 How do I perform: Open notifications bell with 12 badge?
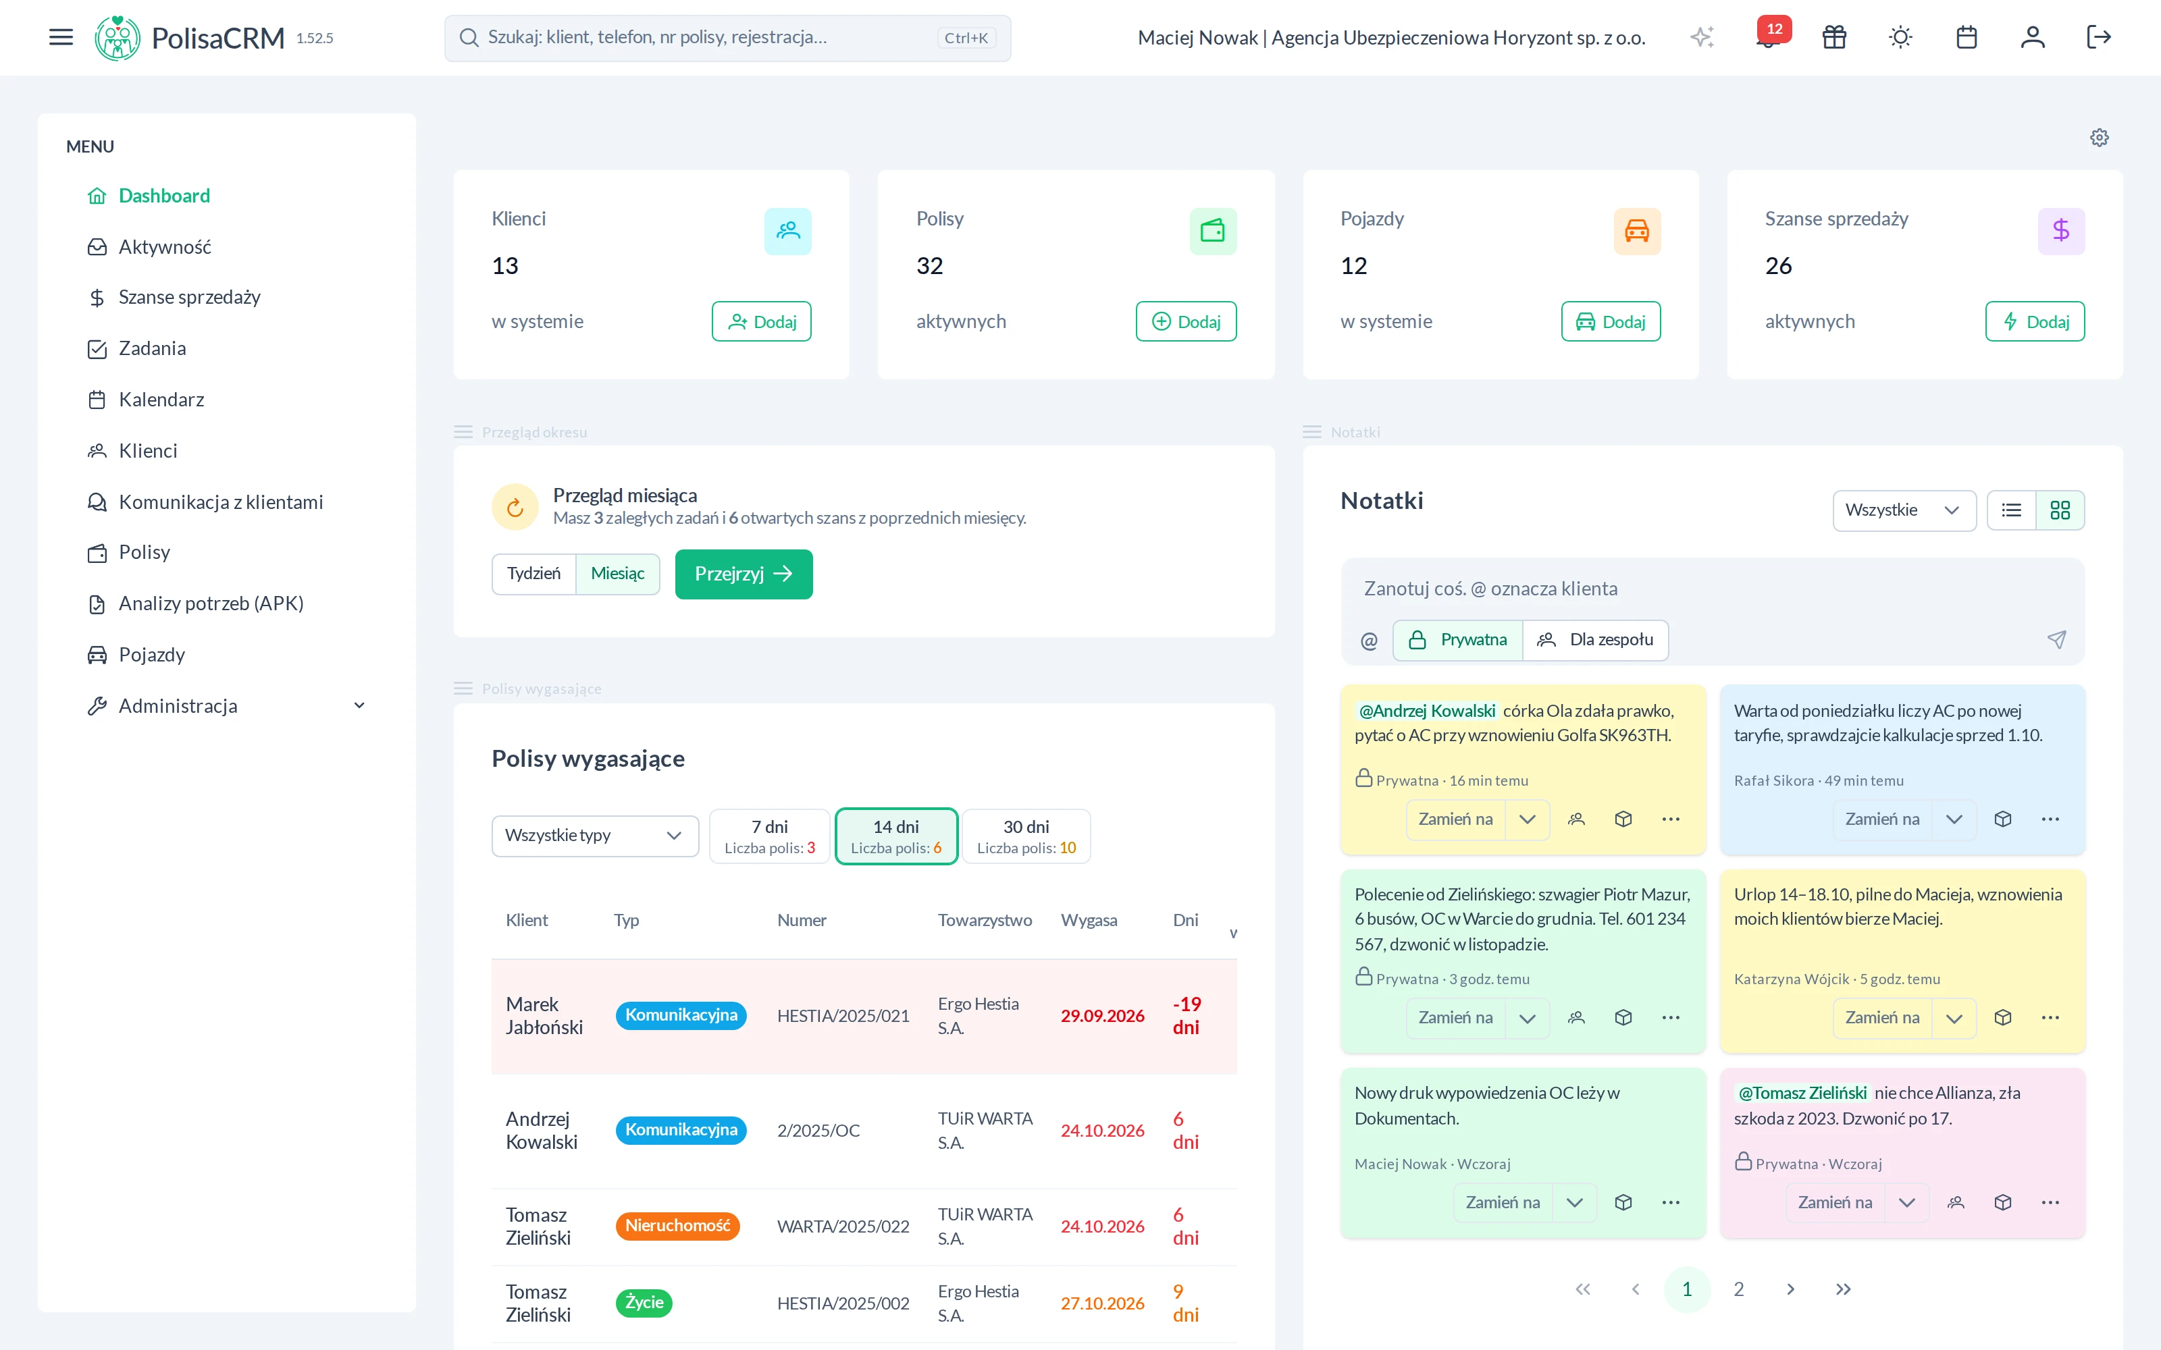(x=1769, y=36)
